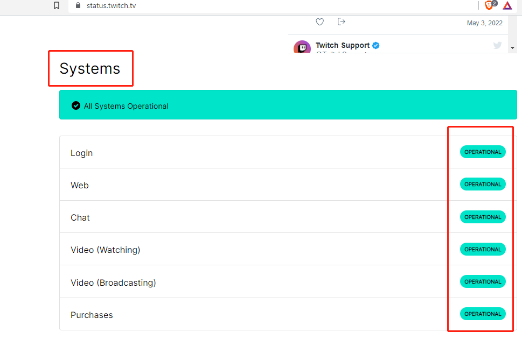Like the tweet with the heart icon
Screen dimensions: 522x339
(319, 22)
